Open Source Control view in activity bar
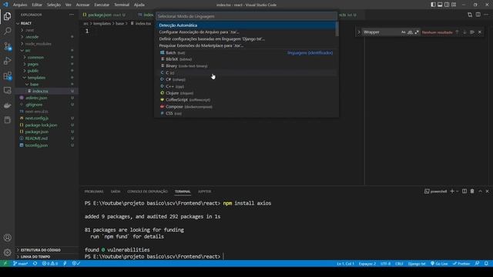Viewport: 493px width, 277px height. coord(7,46)
